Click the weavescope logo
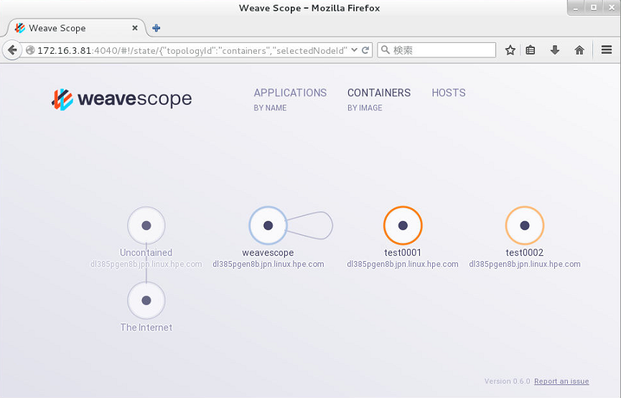This screenshot has height=398, width=621. click(121, 99)
